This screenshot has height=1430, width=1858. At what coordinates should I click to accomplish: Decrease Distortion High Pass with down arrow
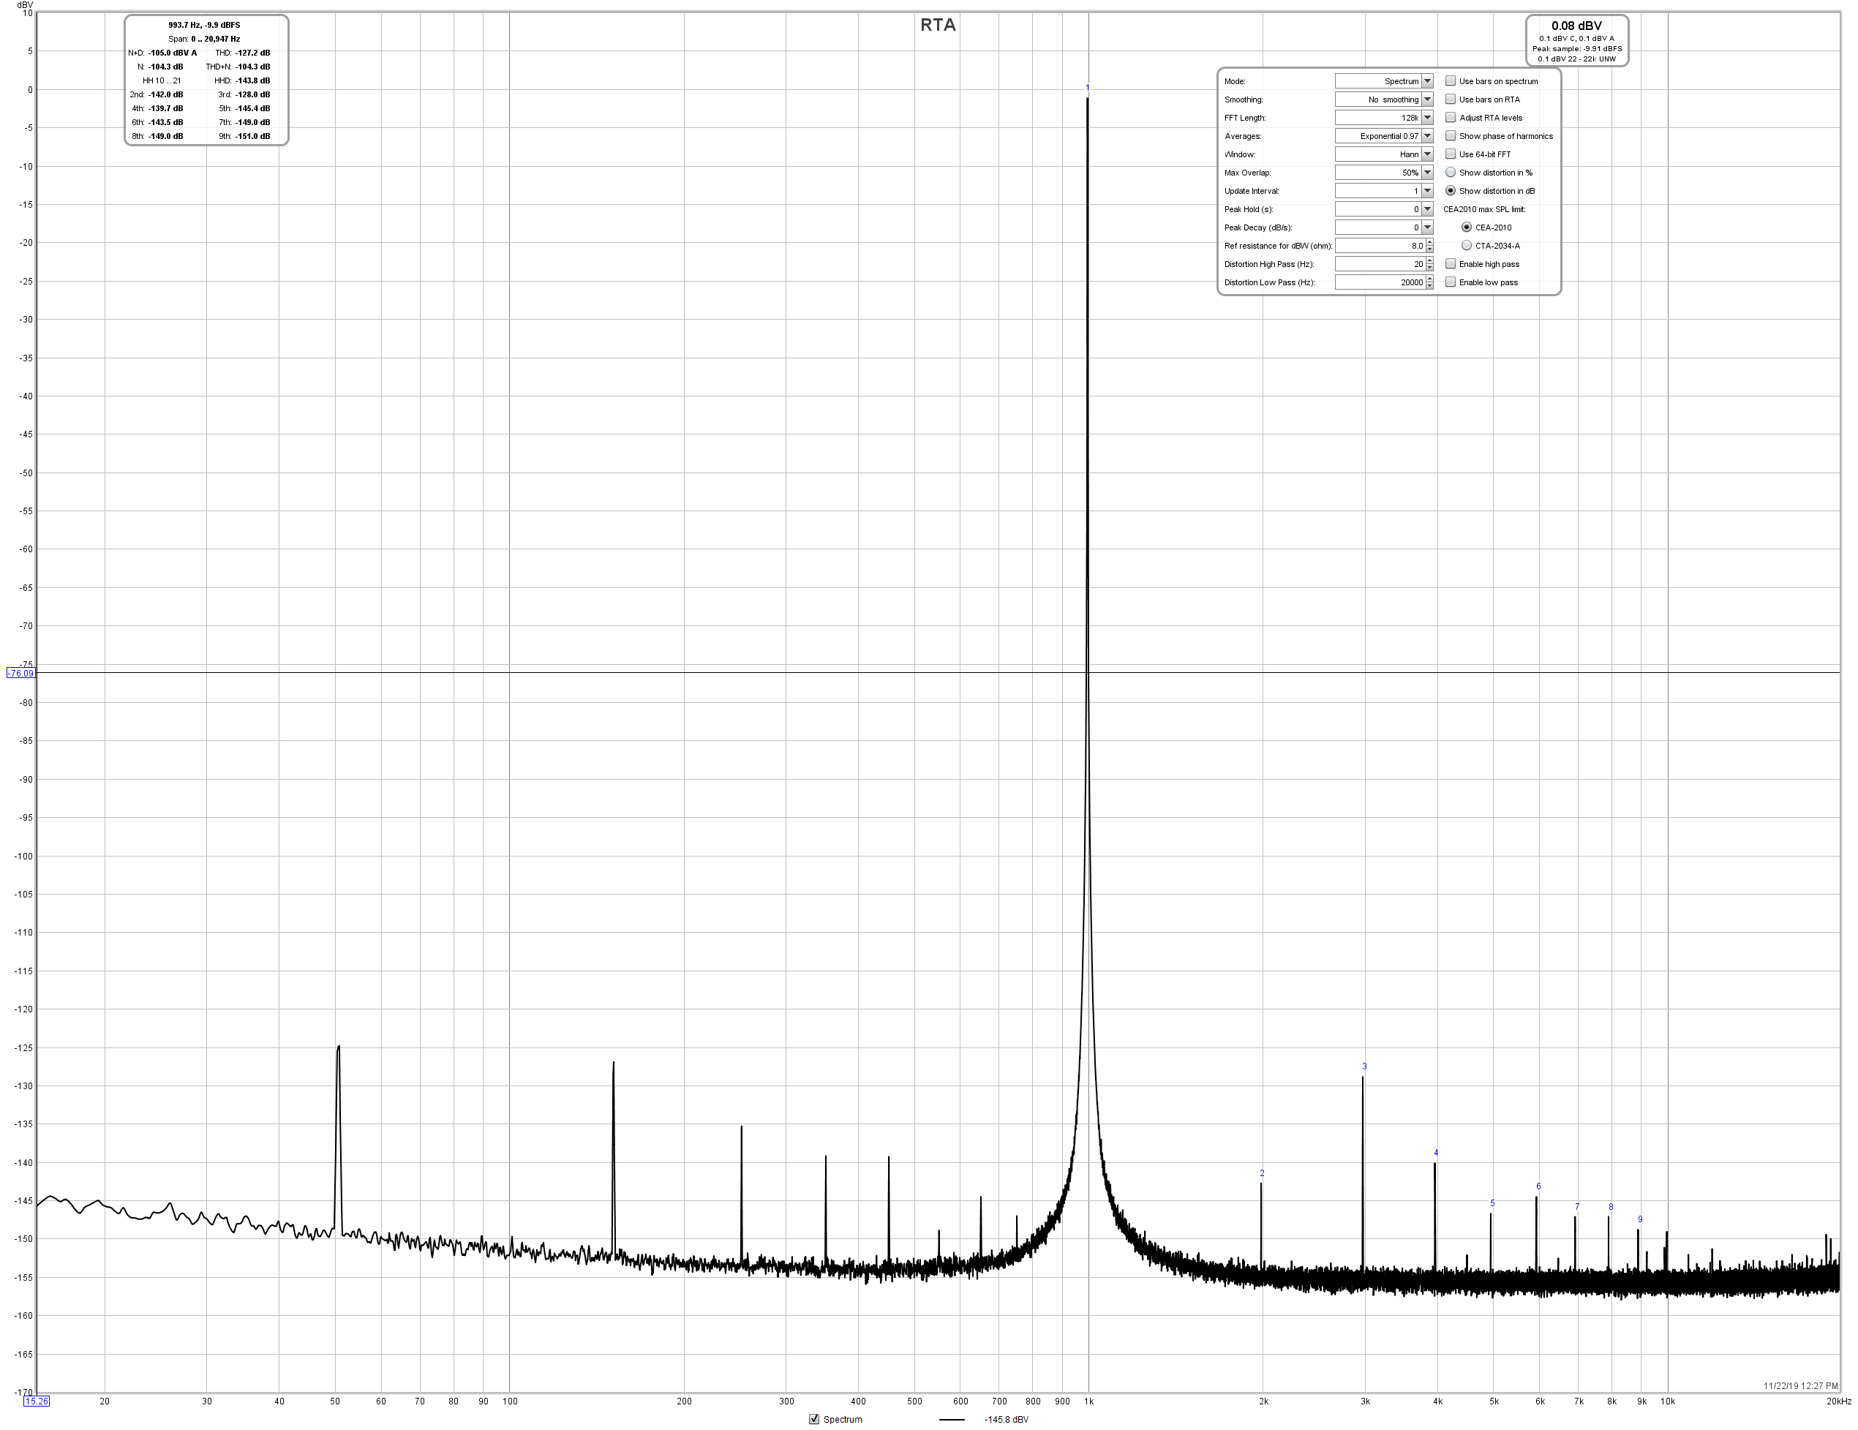[1429, 268]
